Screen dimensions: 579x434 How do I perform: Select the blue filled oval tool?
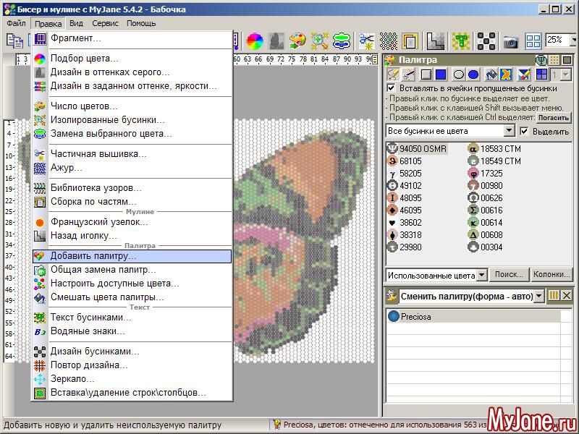pyautogui.click(x=473, y=75)
